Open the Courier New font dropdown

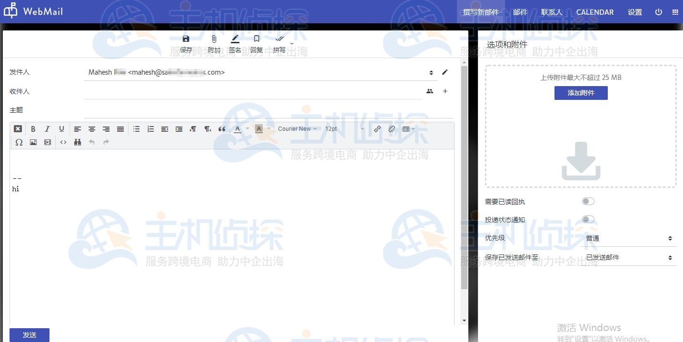tap(296, 128)
